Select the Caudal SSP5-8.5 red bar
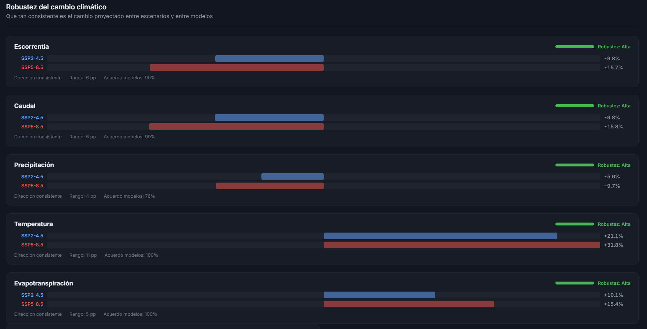The height and width of the screenshot is (329, 647). (x=236, y=126)
